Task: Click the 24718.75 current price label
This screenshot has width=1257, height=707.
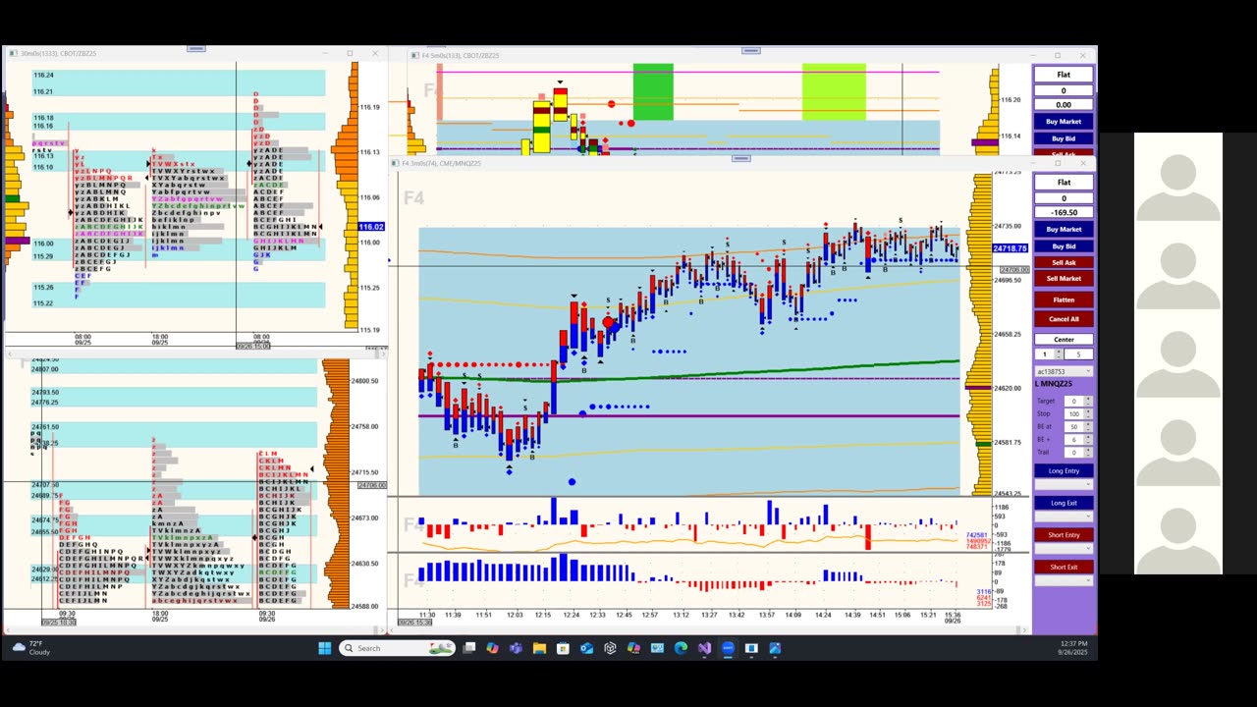Action: (1011, 248)
